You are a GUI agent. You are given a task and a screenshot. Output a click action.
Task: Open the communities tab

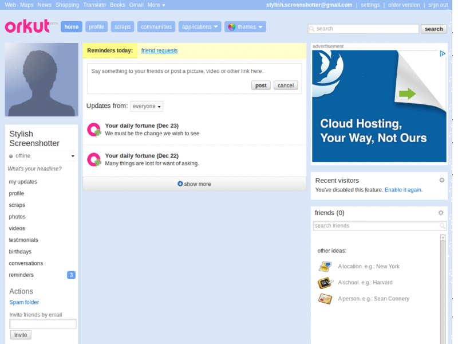coord(156,27)
